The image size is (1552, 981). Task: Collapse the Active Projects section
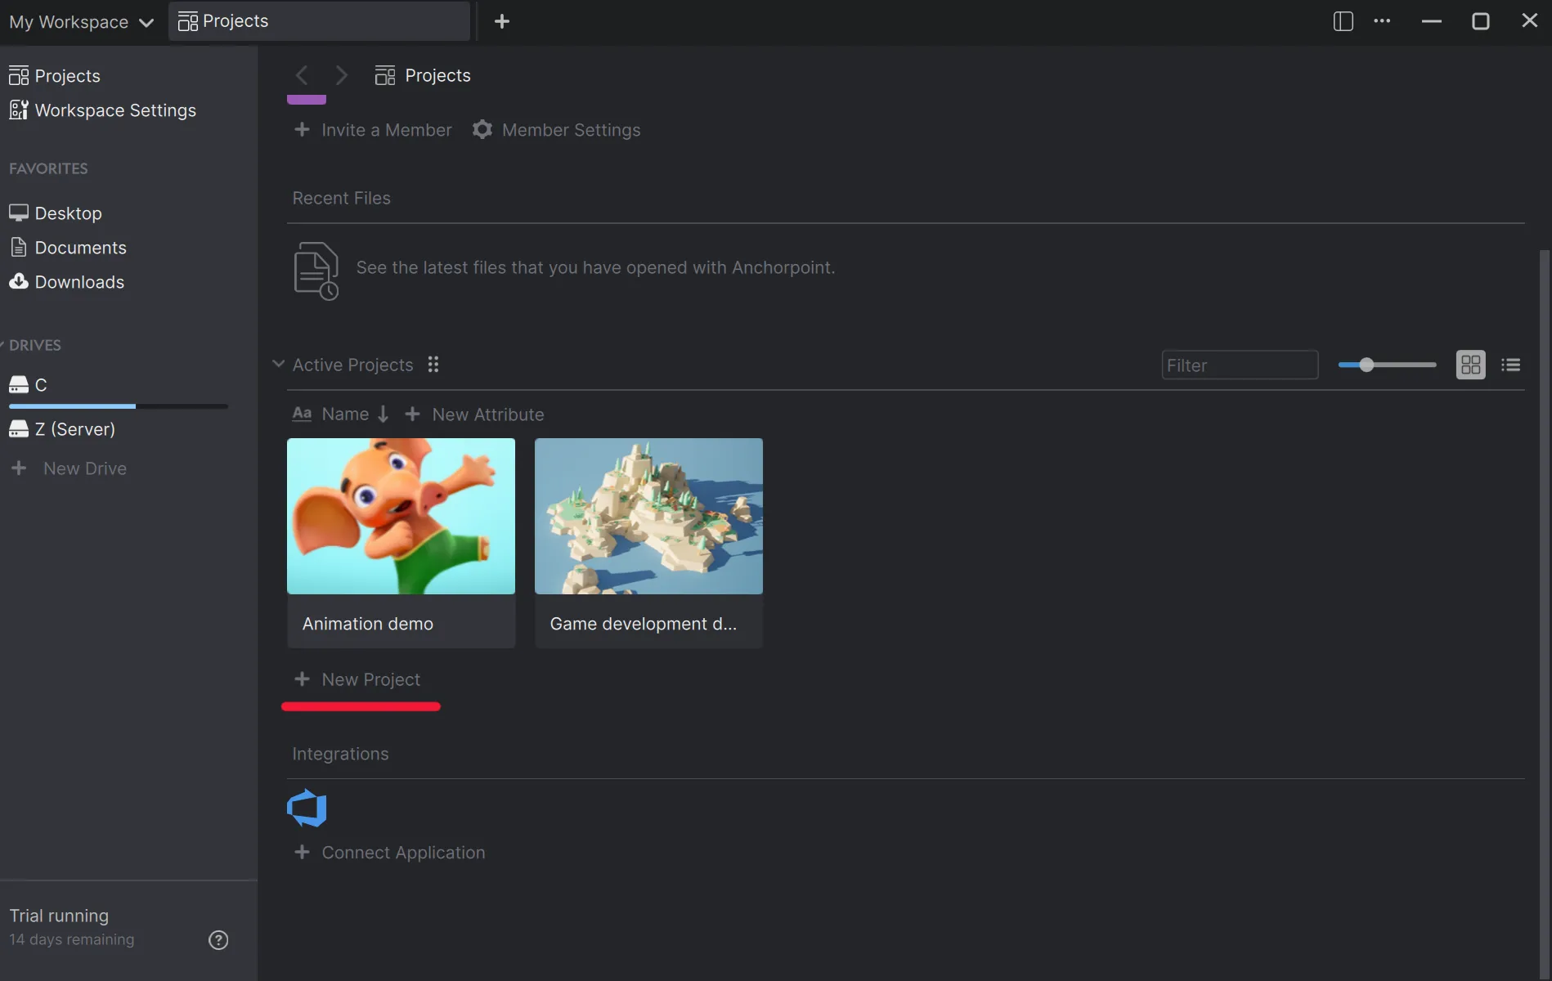[279, 364]
